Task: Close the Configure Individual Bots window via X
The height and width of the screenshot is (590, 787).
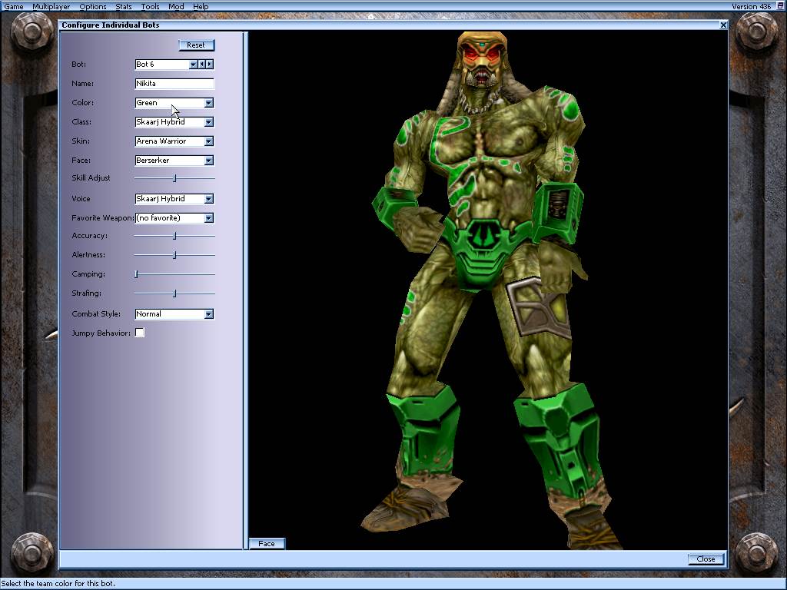Action: click(723, 25)
